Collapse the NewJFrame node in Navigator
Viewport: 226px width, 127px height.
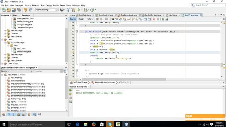[x=2, y=75]
